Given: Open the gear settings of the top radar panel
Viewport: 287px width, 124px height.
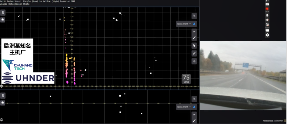Looking at the screenshot, I should 2,86.
